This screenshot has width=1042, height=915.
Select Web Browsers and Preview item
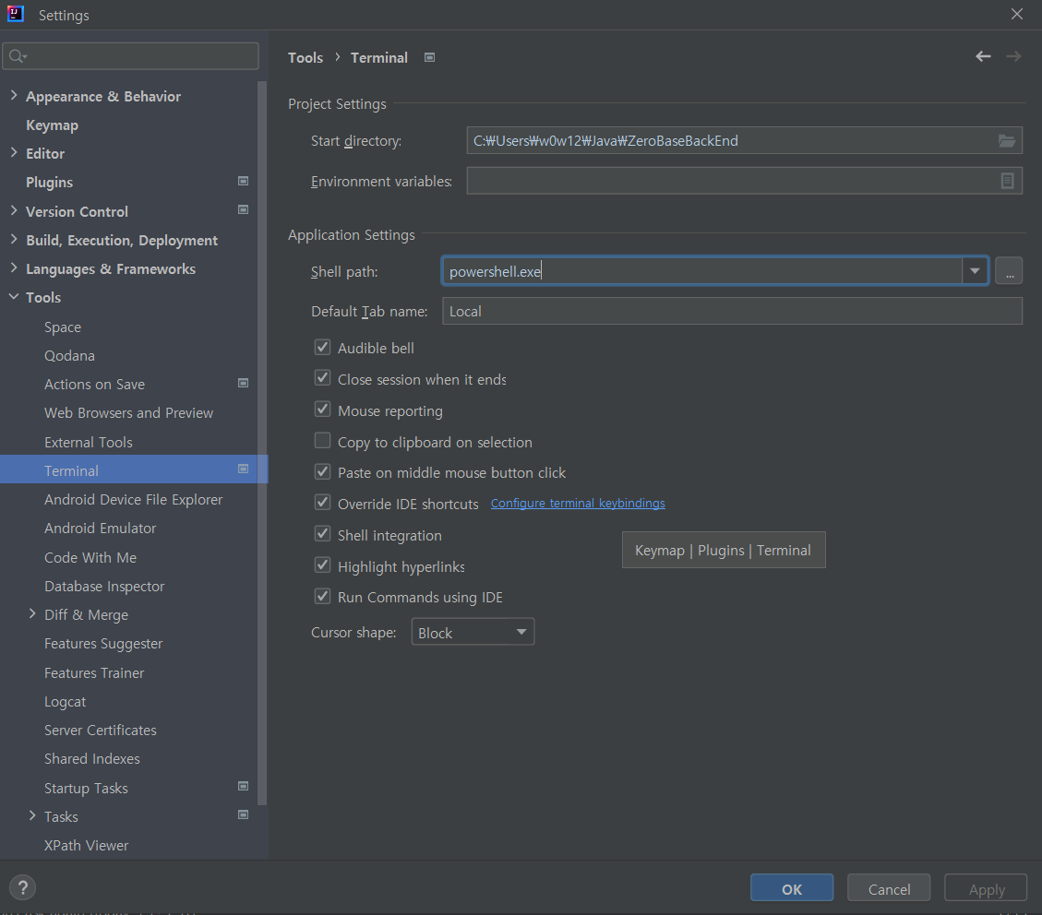128,413
